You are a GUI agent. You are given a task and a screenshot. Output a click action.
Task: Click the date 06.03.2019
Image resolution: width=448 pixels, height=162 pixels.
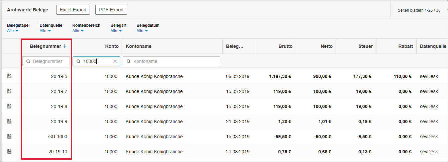point(238,76)
